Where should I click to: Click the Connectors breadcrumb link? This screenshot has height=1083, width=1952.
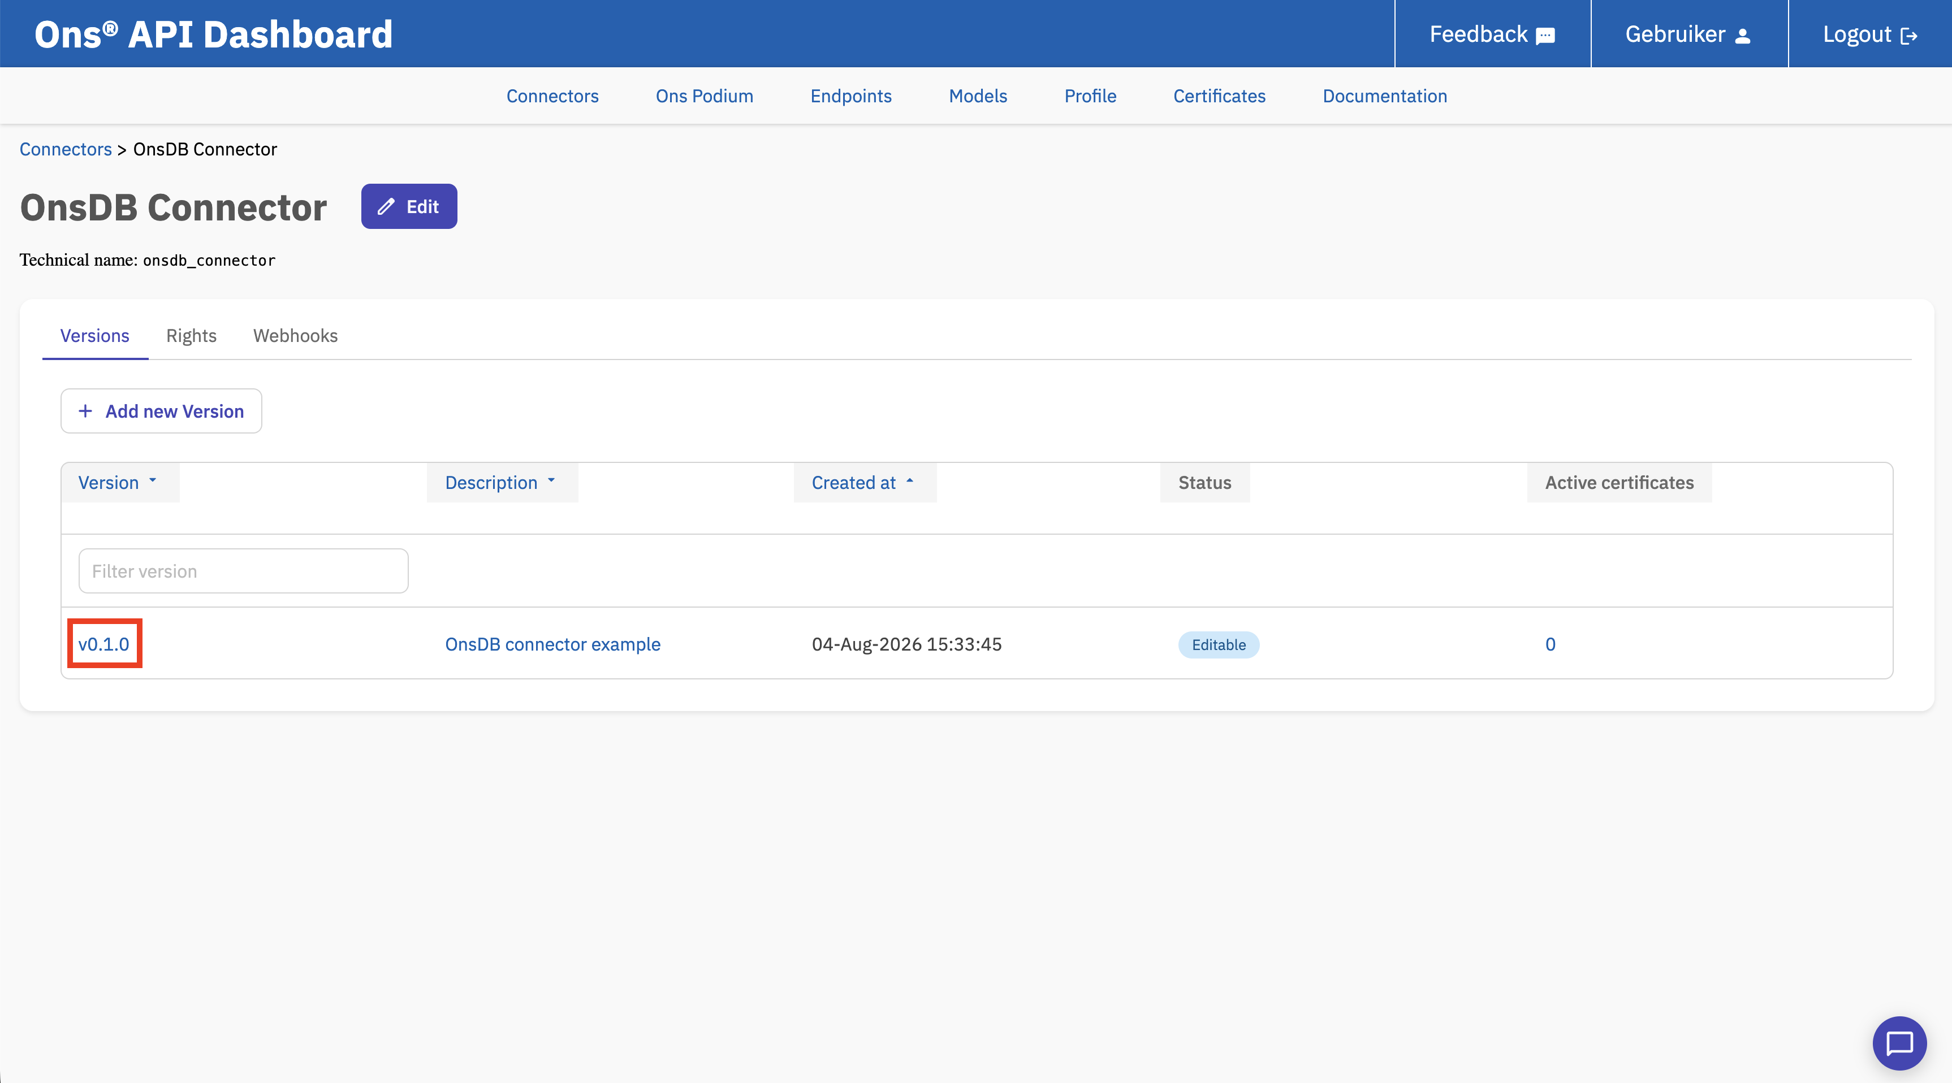[65, 149]
